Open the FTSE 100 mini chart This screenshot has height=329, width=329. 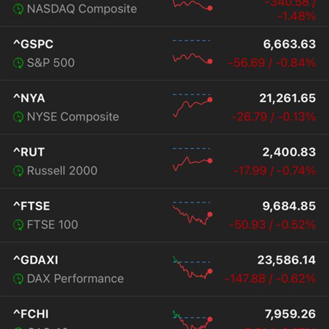pyautogui.click(x=192, y=214)
